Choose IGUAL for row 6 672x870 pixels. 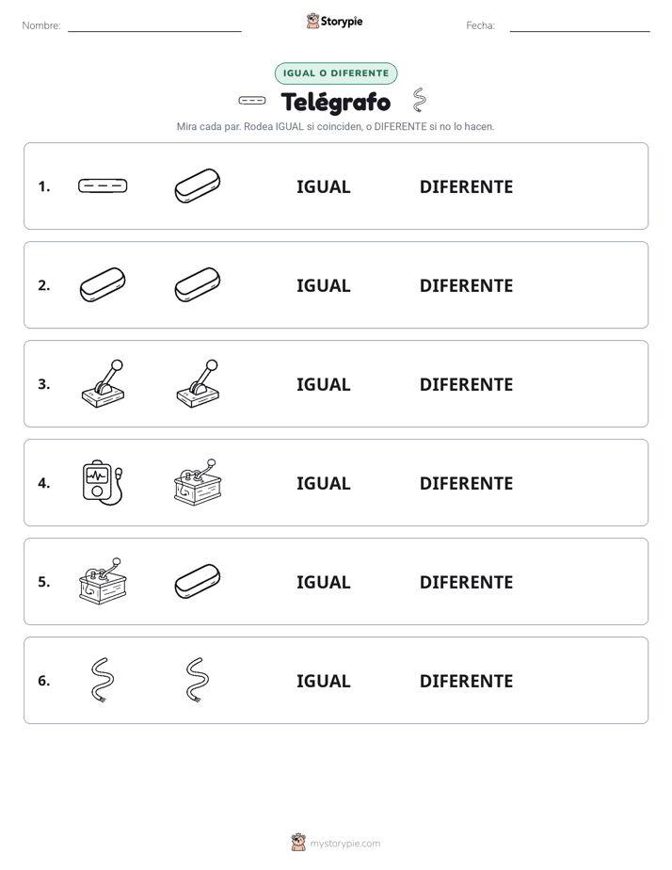[x=323, y=681]
